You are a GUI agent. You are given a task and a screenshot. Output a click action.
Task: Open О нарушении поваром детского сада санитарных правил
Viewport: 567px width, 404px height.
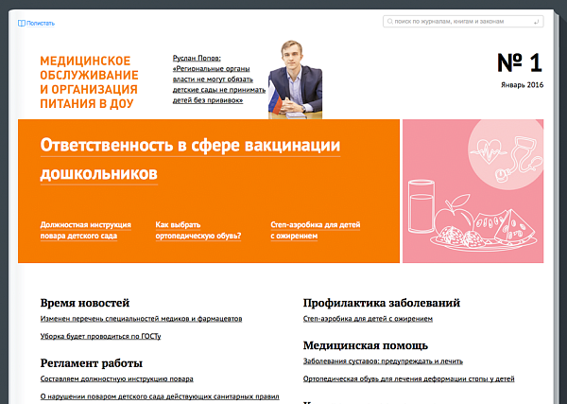point(160,396)
